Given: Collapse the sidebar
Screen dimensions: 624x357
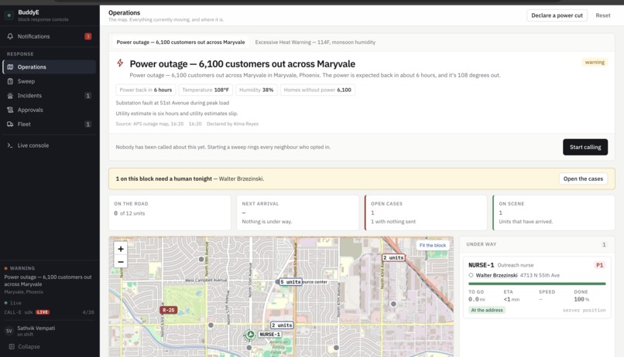Looking at the screenshot, I should coord(25,346).
